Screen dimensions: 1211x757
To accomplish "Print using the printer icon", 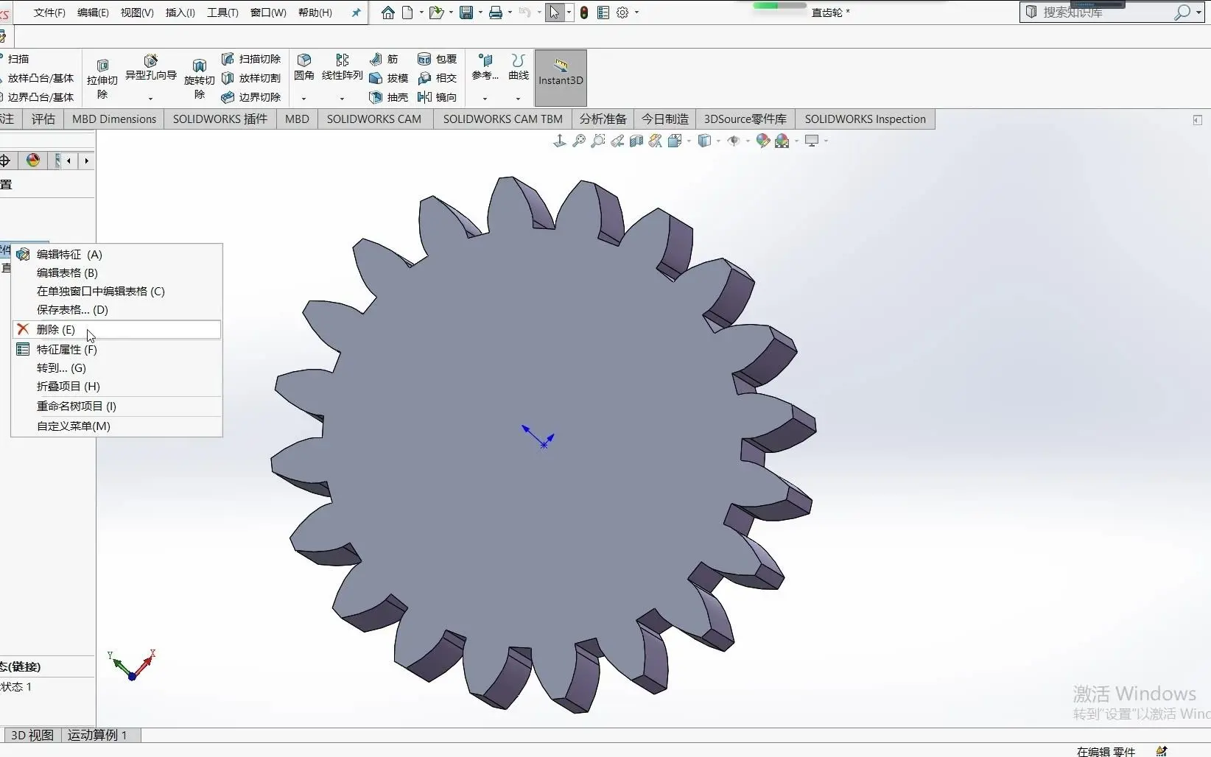I will coord(496,13).
